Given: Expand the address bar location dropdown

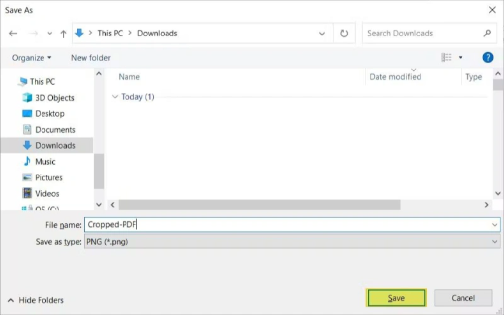Looking at the screenshot, I should tap(322, 33).
